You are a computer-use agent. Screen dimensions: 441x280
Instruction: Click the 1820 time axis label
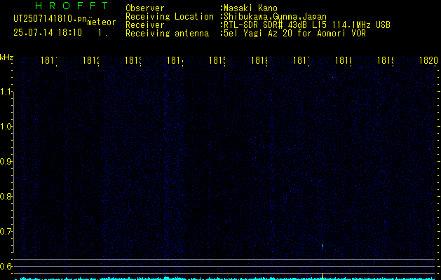(x=428, y=60)
